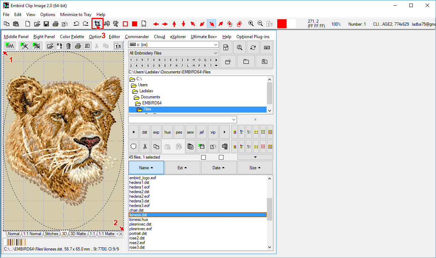436x258 pixels.
Task: Toggle the highlighted down-right arrow button
Action: point(211,24)
